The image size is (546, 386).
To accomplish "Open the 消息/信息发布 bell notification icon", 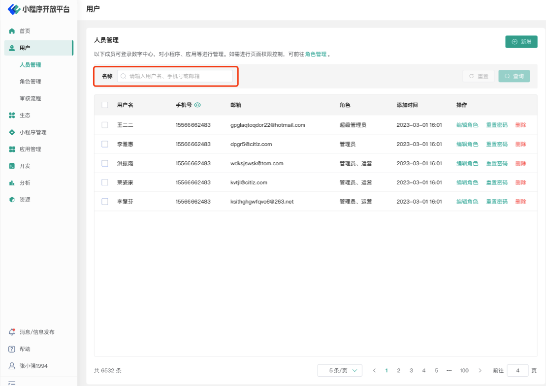I will pyautogui.click(x=12, y=332).
